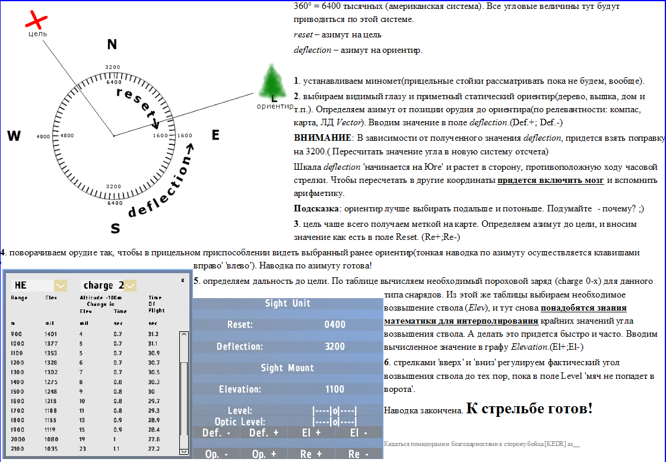This screenshot has height=462, width=666.
Task: Select elevation cell 1218 in table
Action: 50,401
